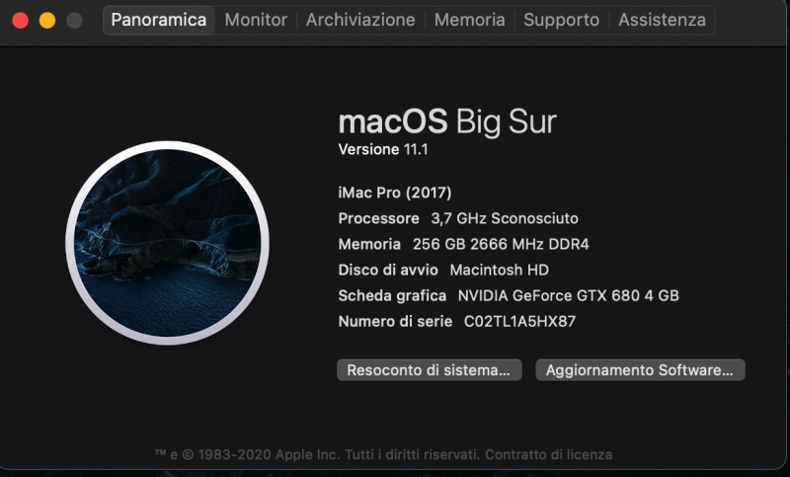Viewport: 790px width, 477px height.
Task: Close the About This Mac window
Action: (x=20, y=20)
